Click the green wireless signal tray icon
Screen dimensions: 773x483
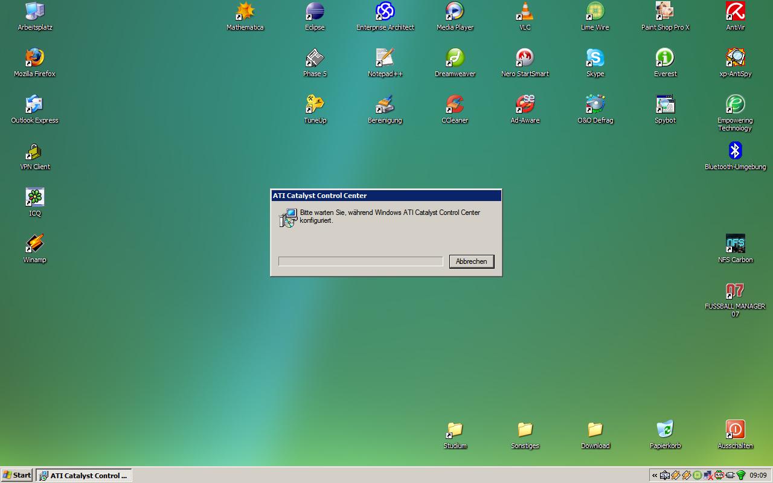pos(741,475)
